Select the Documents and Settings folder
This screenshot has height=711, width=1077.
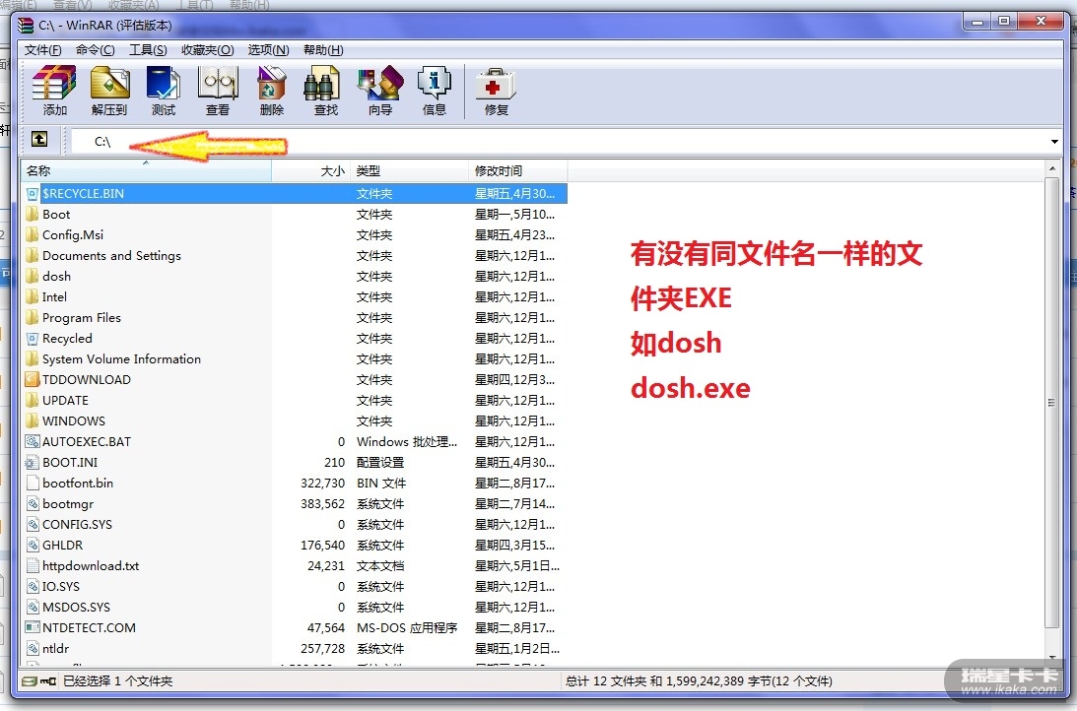[294, 255]
